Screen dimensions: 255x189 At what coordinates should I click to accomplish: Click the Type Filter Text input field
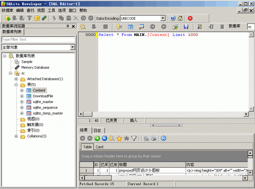[38, 39]
